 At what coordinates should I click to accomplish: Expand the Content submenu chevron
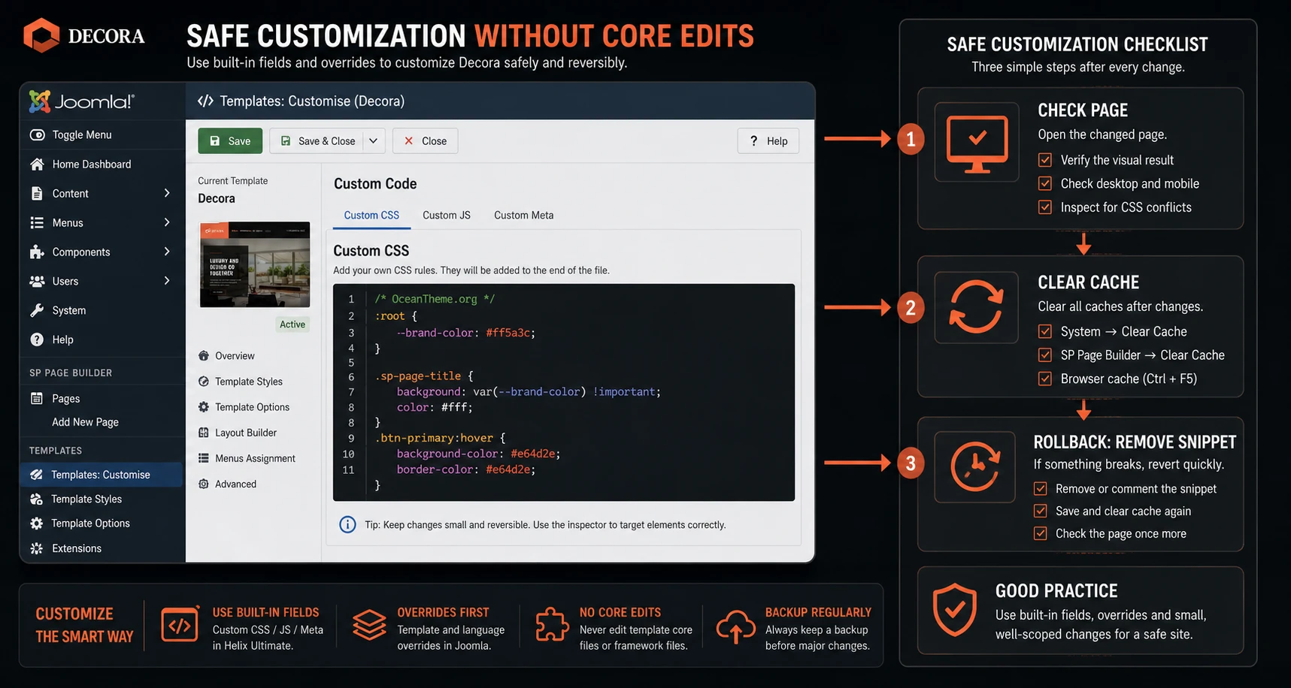tap(167, 193)
